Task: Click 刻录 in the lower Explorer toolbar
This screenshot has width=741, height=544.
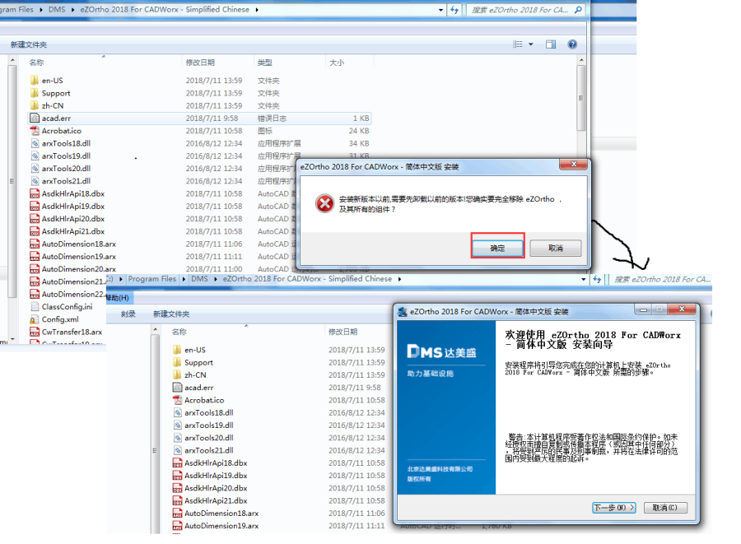Action: pos(128,314)
